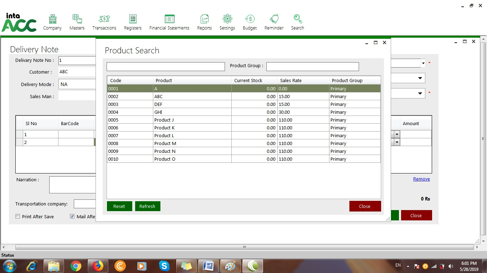
Task: Enable the Print After Save checkbox
Action: (x=18, y=216)
